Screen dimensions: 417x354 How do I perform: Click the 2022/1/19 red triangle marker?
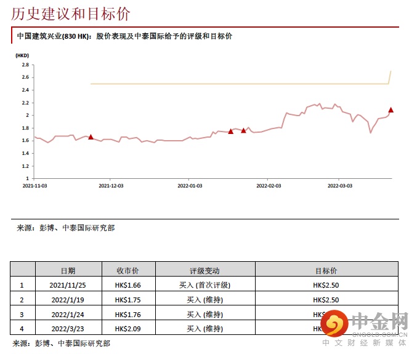pyautogui.click(x=230, y=132)
